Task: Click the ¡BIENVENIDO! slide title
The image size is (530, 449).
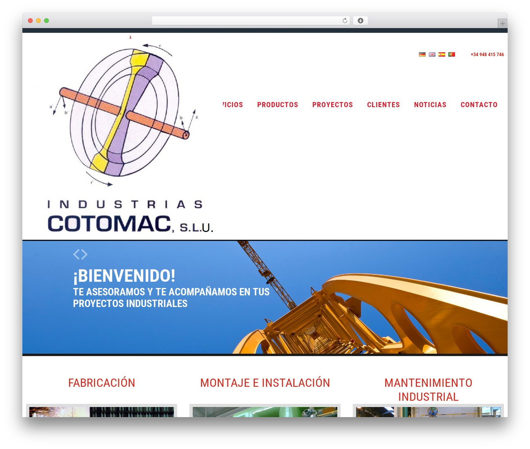Action: click(x=124, y=276)
